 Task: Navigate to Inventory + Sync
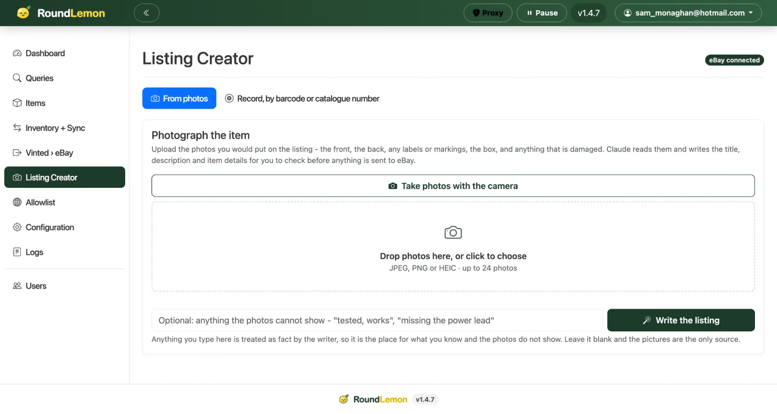[x=65, y=128]
